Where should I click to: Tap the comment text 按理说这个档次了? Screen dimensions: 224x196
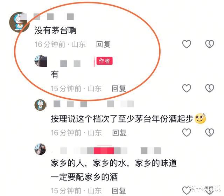pos(84,119)
